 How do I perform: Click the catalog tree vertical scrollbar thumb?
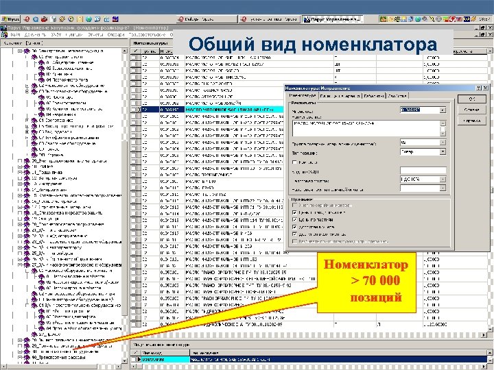pyautogui.click(x=124, y=229)
